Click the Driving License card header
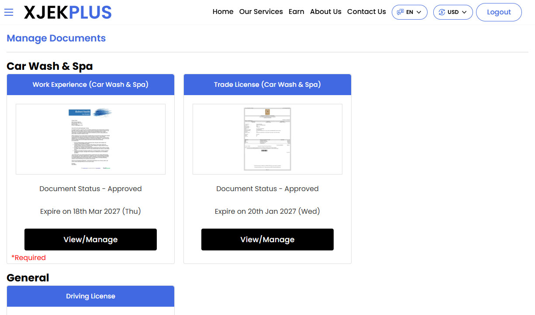Image resolution: width=535 pixels, height=315 pixels. pyautogui.click(x=90, y=296)
